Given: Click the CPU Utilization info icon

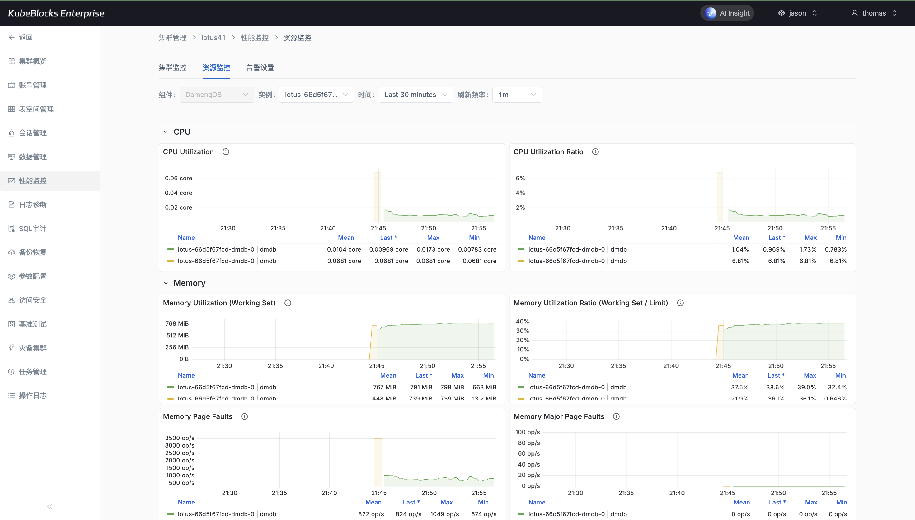Looking at the screenshot, I should [226, 152].
